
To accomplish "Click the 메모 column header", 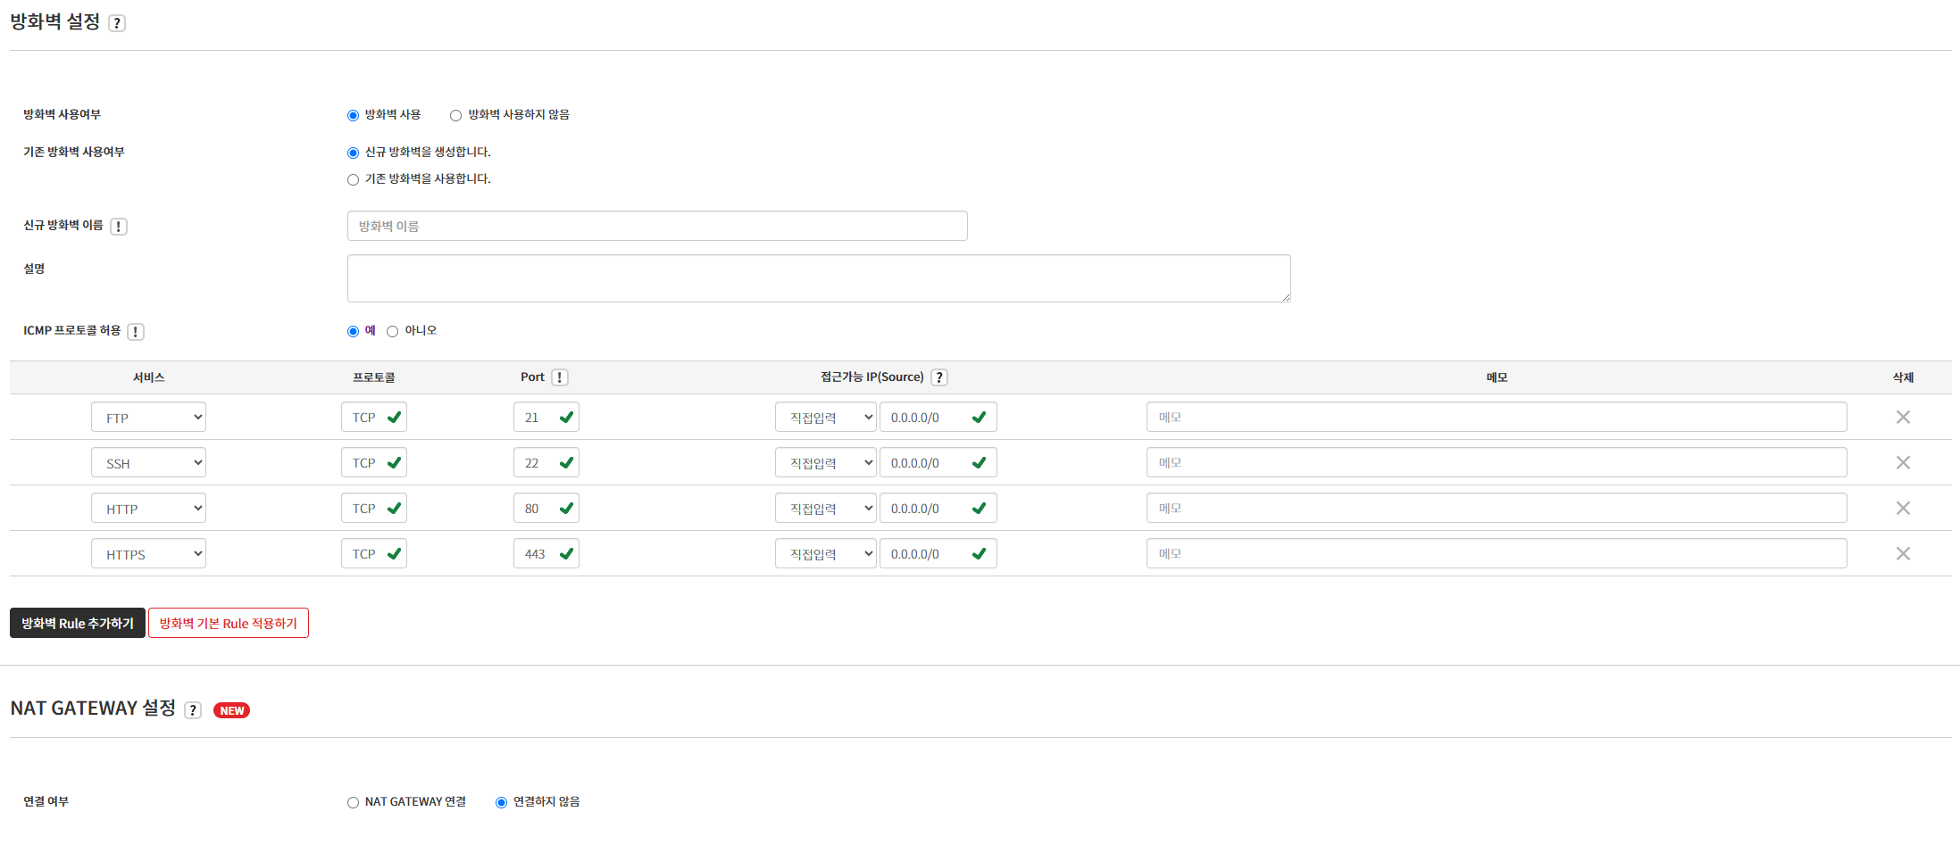I will [x=1497, y=377].
